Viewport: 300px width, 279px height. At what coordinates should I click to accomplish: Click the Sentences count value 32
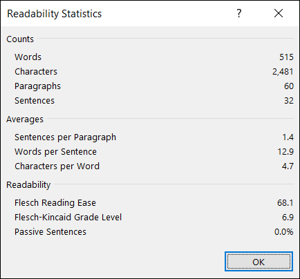coord(289,101)
